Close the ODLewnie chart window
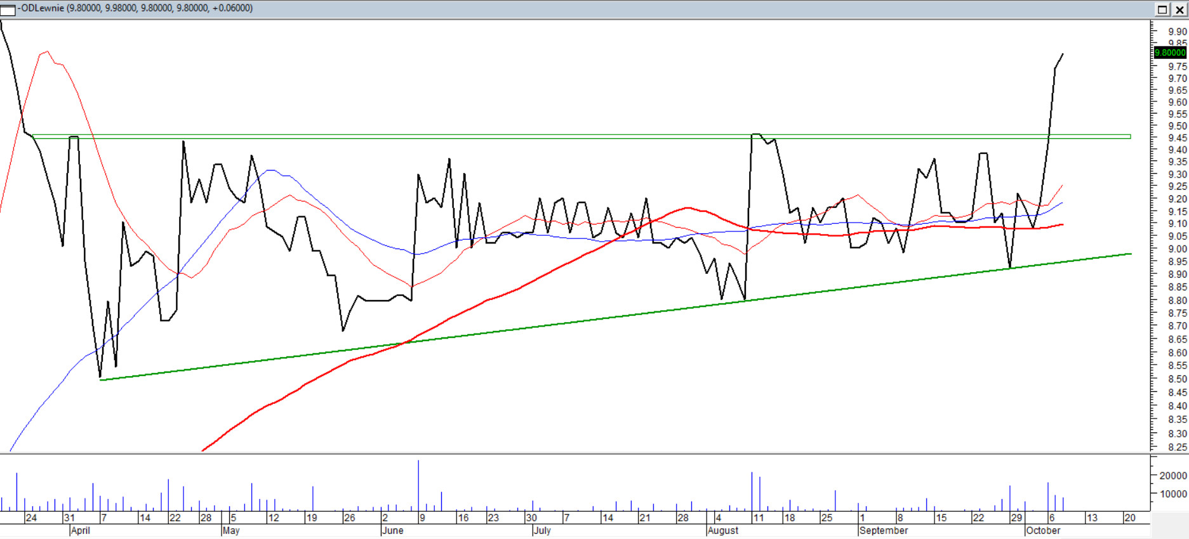This screenshot has height=539, width=1189. coord(1179,10)
